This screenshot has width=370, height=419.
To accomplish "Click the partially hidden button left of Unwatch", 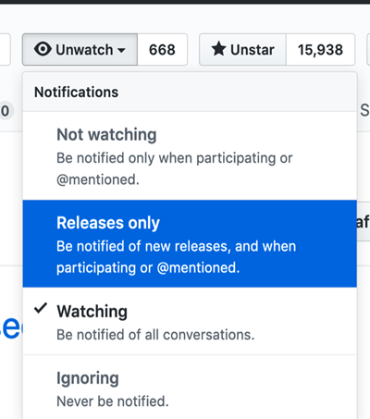I will tap(6, 50).
